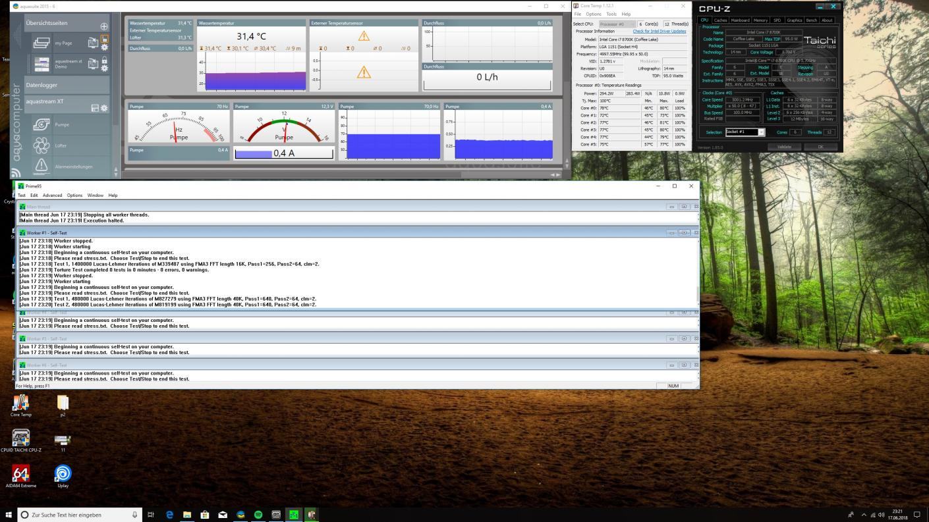Open the notification center icon
Viewport: 929px width, 522px height.
click(916, 515)
